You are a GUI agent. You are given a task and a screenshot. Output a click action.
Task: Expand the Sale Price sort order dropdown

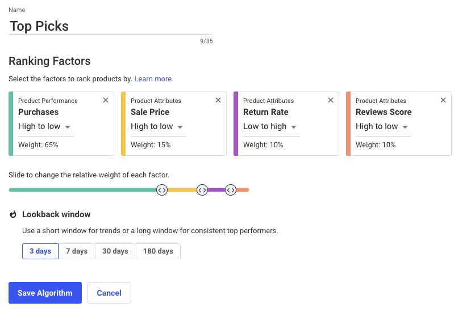[x=158, y=127]
